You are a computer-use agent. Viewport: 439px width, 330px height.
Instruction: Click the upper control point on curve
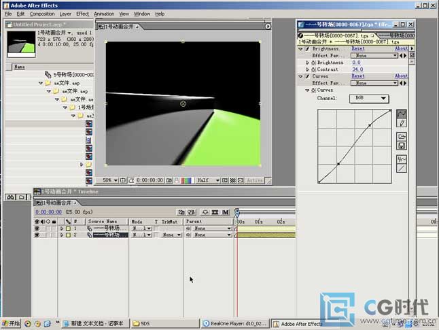pyautogui.click(x=370, y=125)
